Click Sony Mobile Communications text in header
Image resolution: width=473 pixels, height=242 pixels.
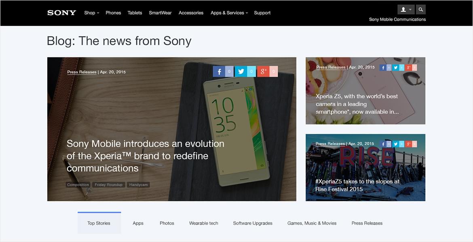click(x=397, y=19)
